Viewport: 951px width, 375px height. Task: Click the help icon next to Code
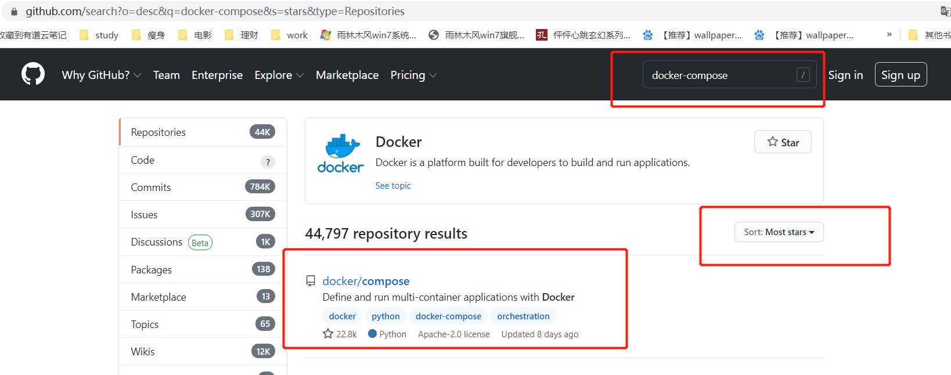pyautogui.click(x=268, y=162)
